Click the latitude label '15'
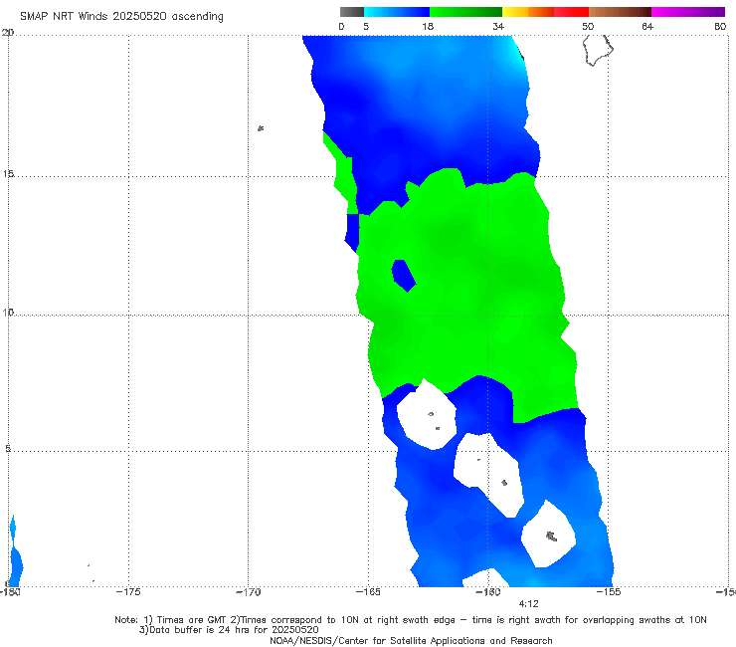 click(x=8, y=174)
